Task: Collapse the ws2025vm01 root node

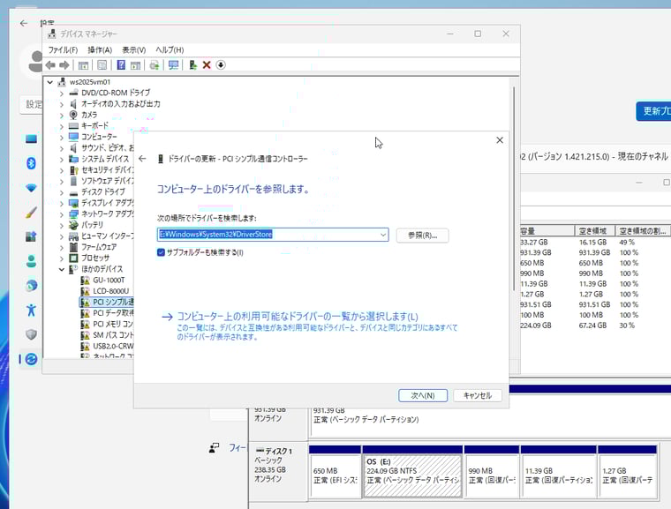Action: [50, 82]
